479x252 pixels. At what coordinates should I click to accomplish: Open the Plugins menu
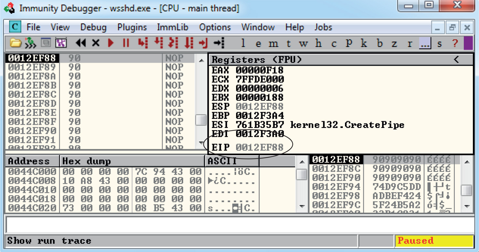pyautogui.click(x=132, y=27)
